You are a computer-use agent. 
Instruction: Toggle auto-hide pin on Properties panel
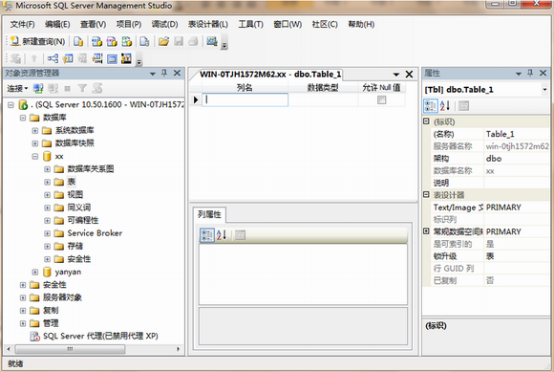point(530,73)
